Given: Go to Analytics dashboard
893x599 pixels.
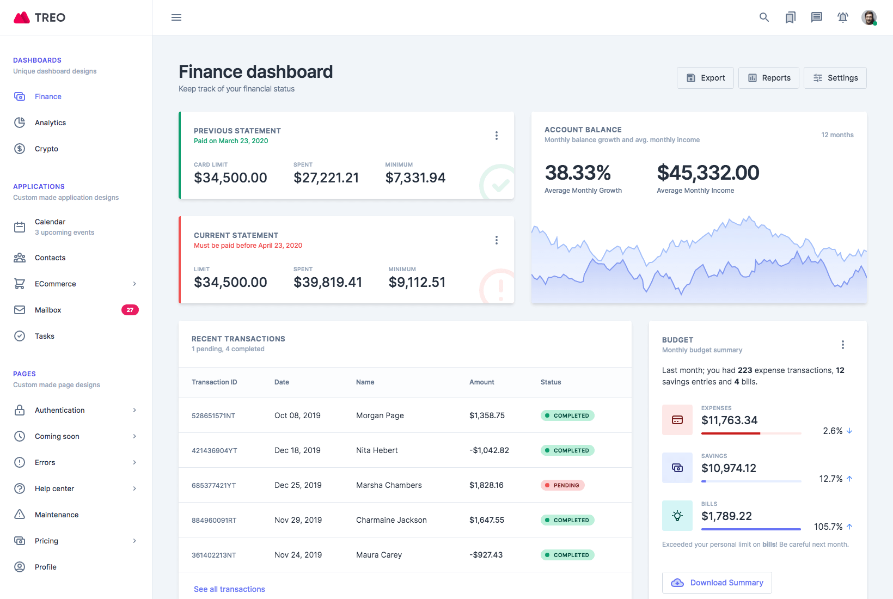Looking at the screenshot, I should point(50,123).
